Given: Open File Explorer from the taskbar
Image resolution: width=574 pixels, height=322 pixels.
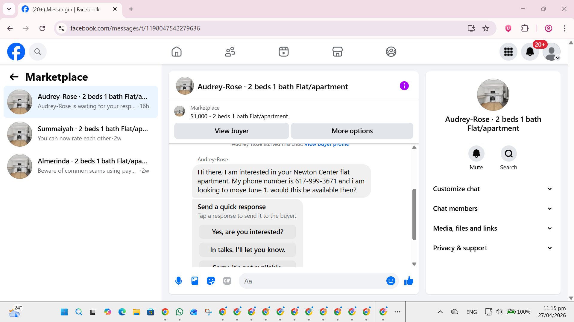Looking at the screenshot, I should point(136,312).
